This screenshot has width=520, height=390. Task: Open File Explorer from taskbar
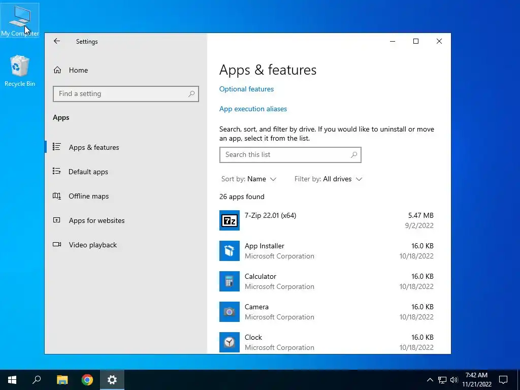coord(62,380)
